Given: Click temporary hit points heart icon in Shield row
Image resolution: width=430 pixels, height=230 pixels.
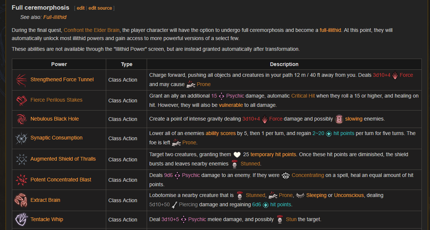Looking at the screenshot, I should pyautogui.click(x=237, y=155).
